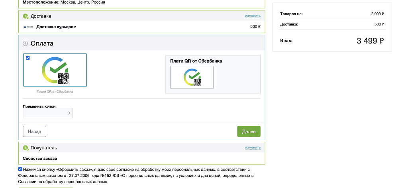The height and width of the screenshot is (188, 408).
Task: Focus the Применить купон input field
Action: pos(48,113)
